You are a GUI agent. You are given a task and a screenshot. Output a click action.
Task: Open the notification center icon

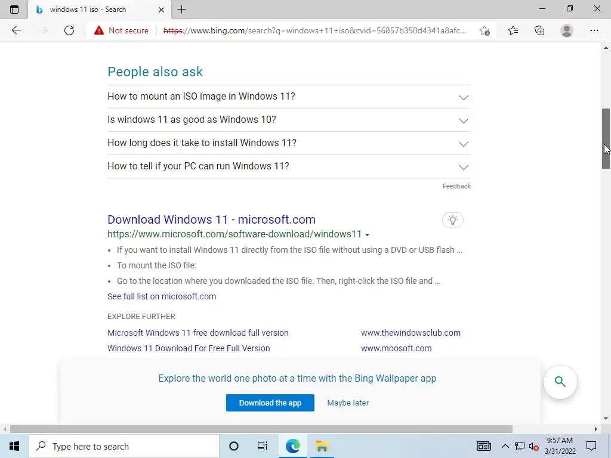pyautogui.click(x=591, y=446)
